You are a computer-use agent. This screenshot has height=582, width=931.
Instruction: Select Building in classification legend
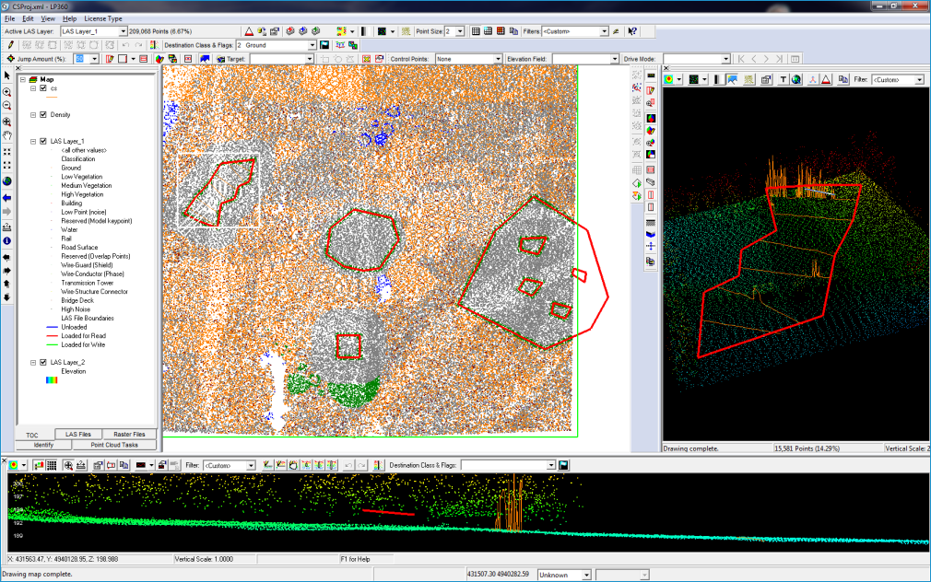pyautogui.click(x=71, y=203)
